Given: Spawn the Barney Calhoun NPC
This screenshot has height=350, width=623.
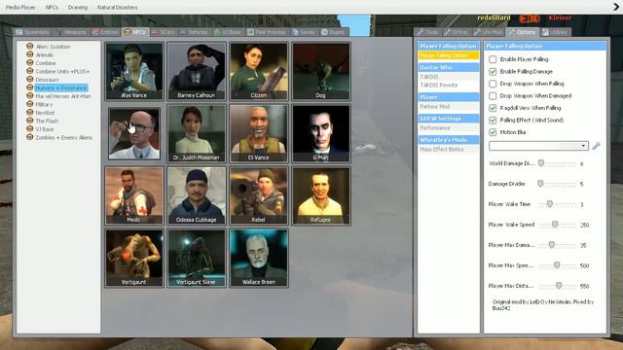Looking at the screenshot, I should pos(197,71).
